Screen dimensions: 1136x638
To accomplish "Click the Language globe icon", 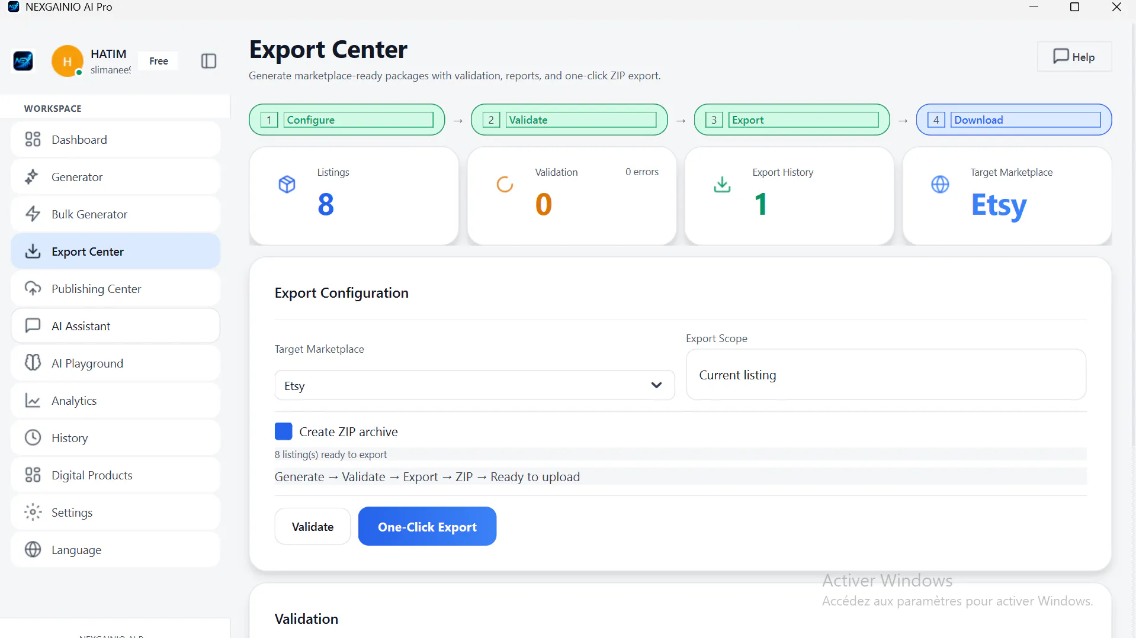I will (x=33, y=549).
